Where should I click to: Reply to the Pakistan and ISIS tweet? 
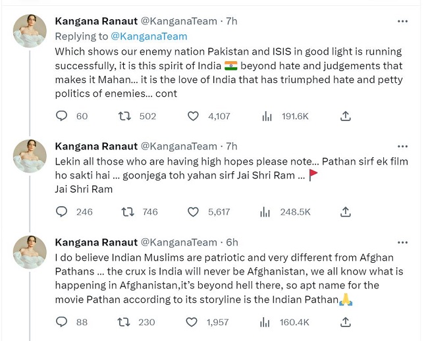pyautogui.click(x=61, y=116)
